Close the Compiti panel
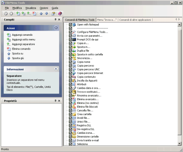 [59, 19]
